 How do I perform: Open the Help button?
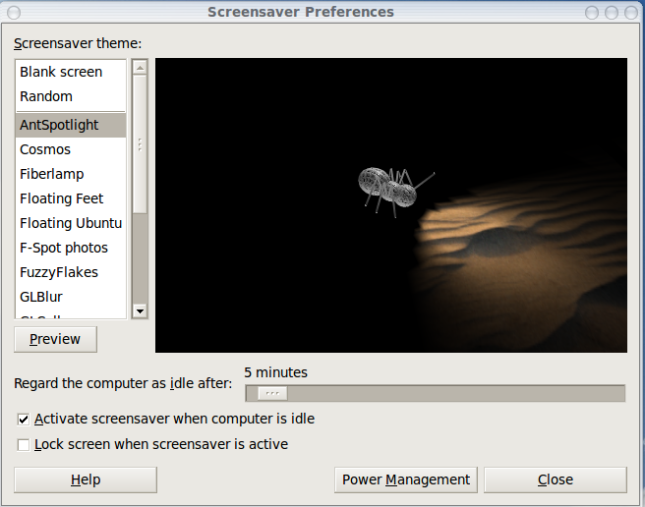click(x=86, y=479)
